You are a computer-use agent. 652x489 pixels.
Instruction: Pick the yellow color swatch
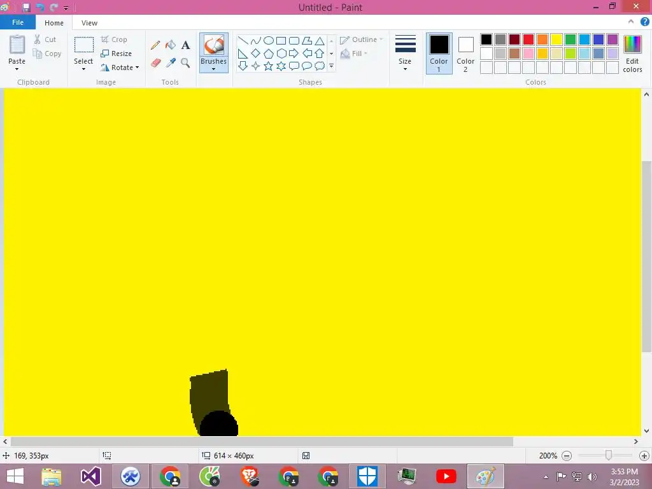click(x=556, y=39)
